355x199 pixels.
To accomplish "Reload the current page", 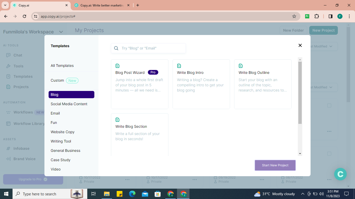I will (24, 16).
